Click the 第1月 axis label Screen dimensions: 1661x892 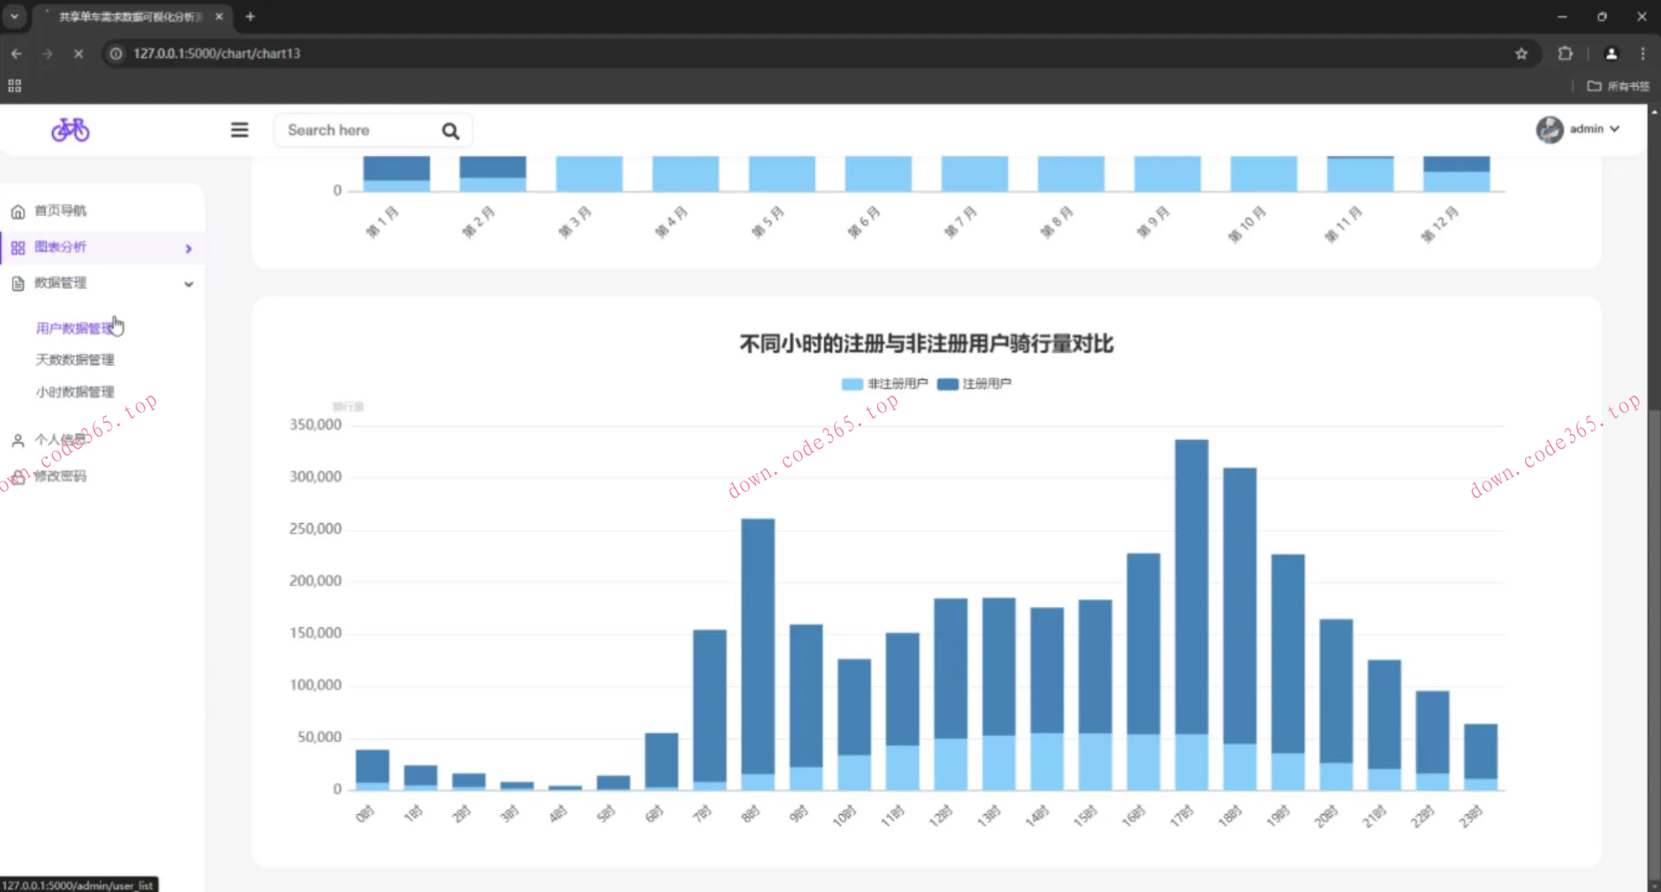point(382,223)
